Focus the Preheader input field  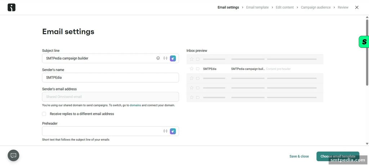click(110, 131)
